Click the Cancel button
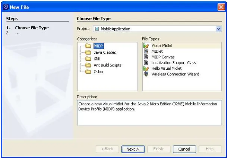This screenshot has width=228, height=158. [x=184, y=149]
